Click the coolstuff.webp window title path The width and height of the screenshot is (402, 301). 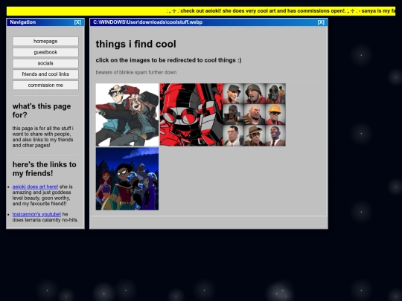(x=148, y=22)
